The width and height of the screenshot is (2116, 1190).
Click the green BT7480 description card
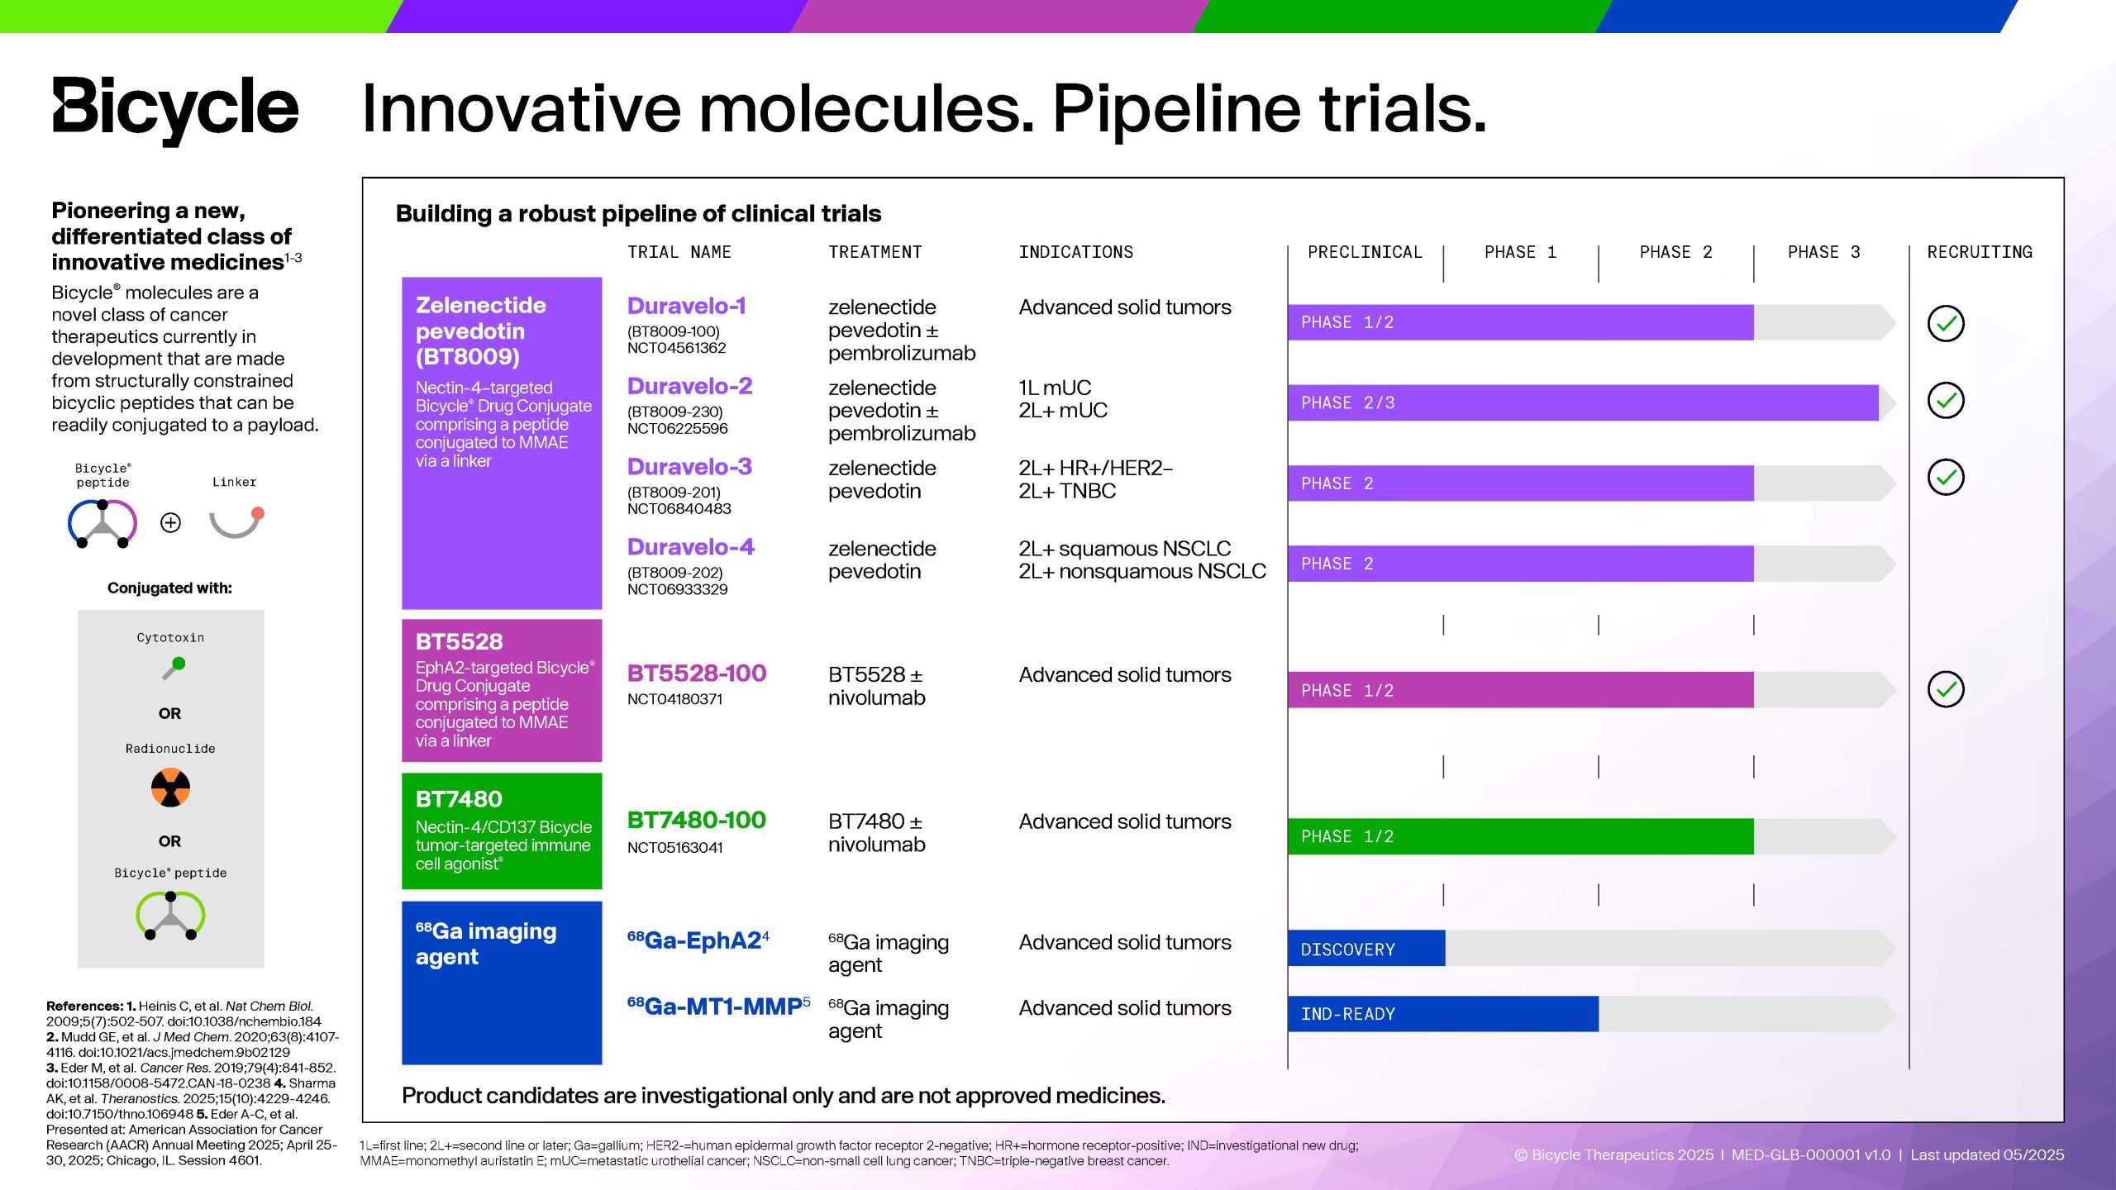click(x=502, y=831)
